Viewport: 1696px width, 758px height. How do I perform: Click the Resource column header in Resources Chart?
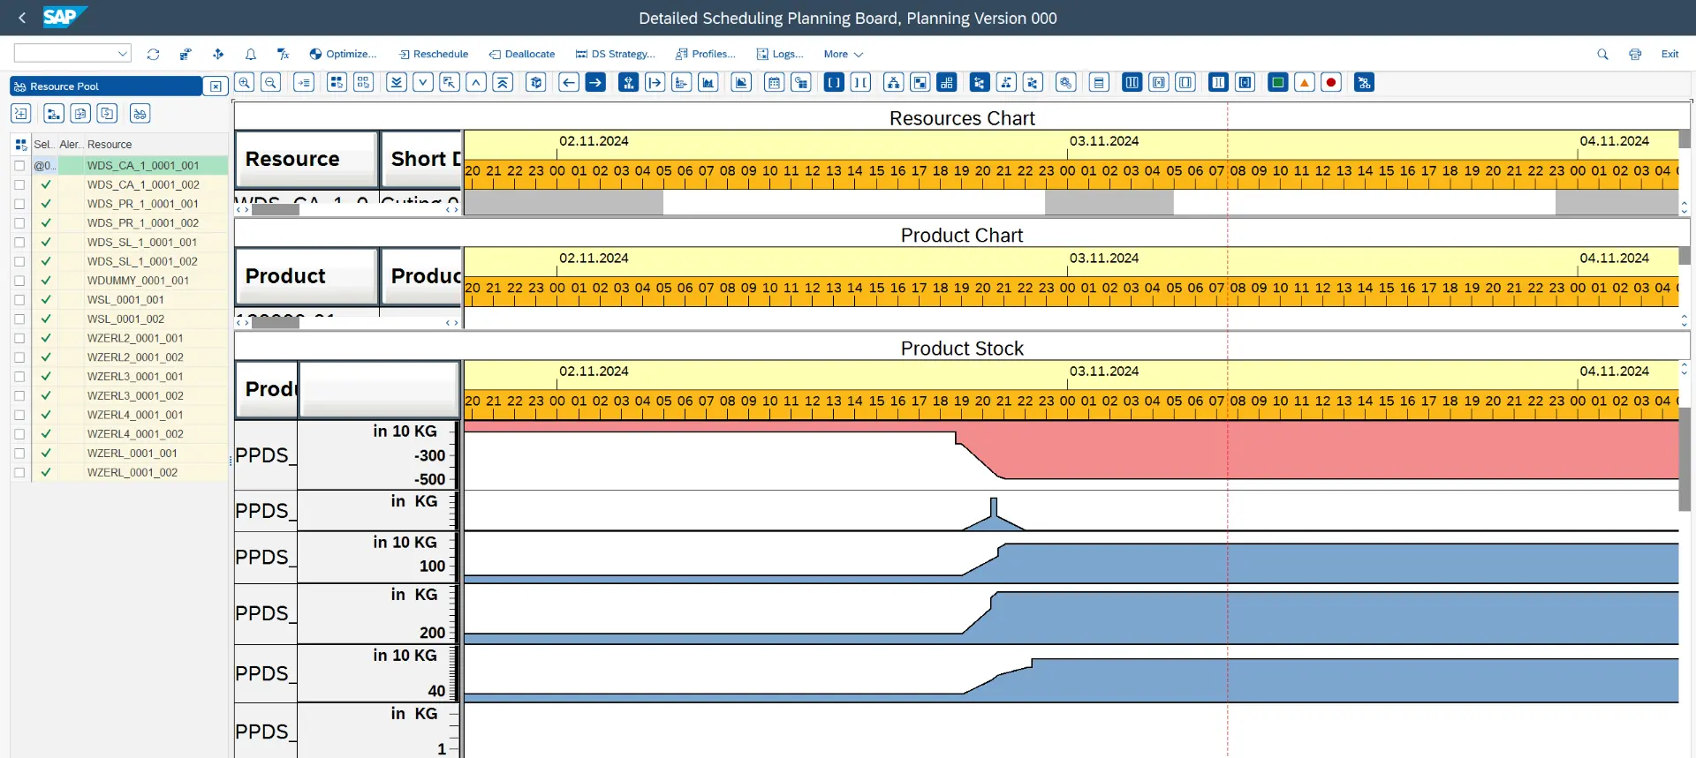[x=307, y=159]
